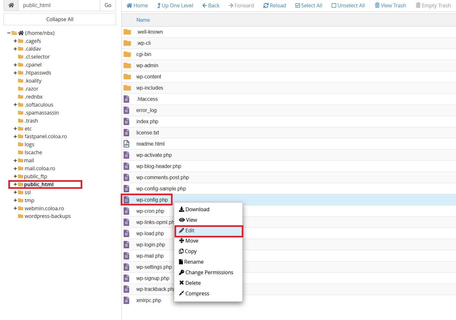Click the wp-content folder icon
The width and height of the screenshot is (456, 320).
pos(127,76)
